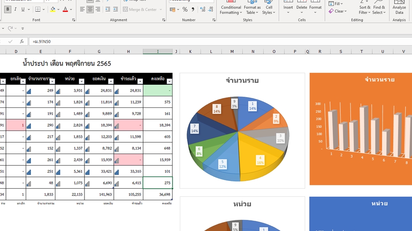This screenshot has height=231, width=412.
Task: Customize Quick Access Toolbar arrow
Action: click(x=23, y=28)
